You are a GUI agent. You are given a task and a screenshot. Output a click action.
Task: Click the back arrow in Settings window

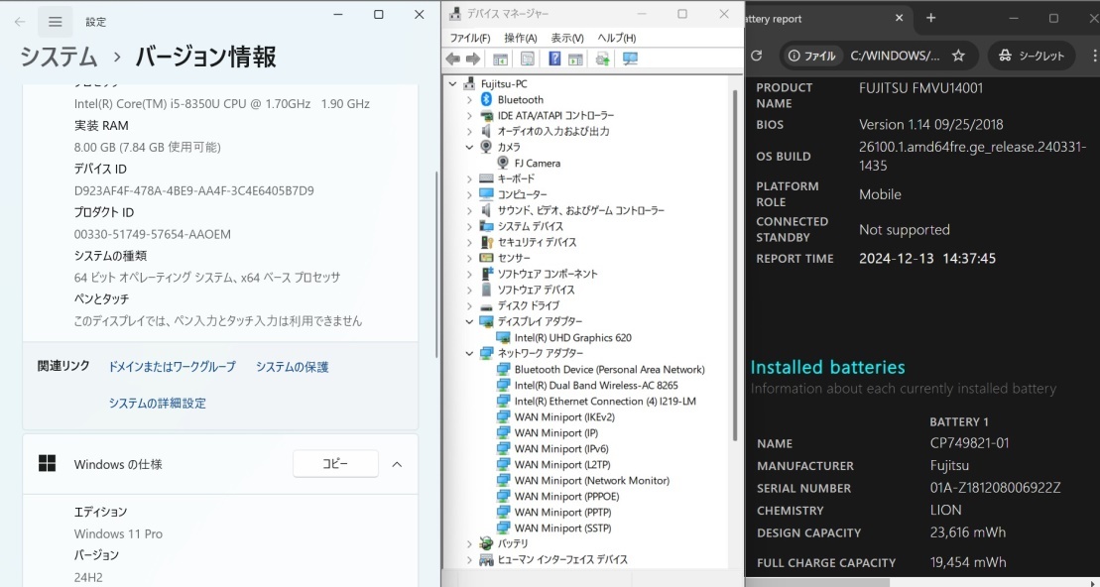click(20, 22)
